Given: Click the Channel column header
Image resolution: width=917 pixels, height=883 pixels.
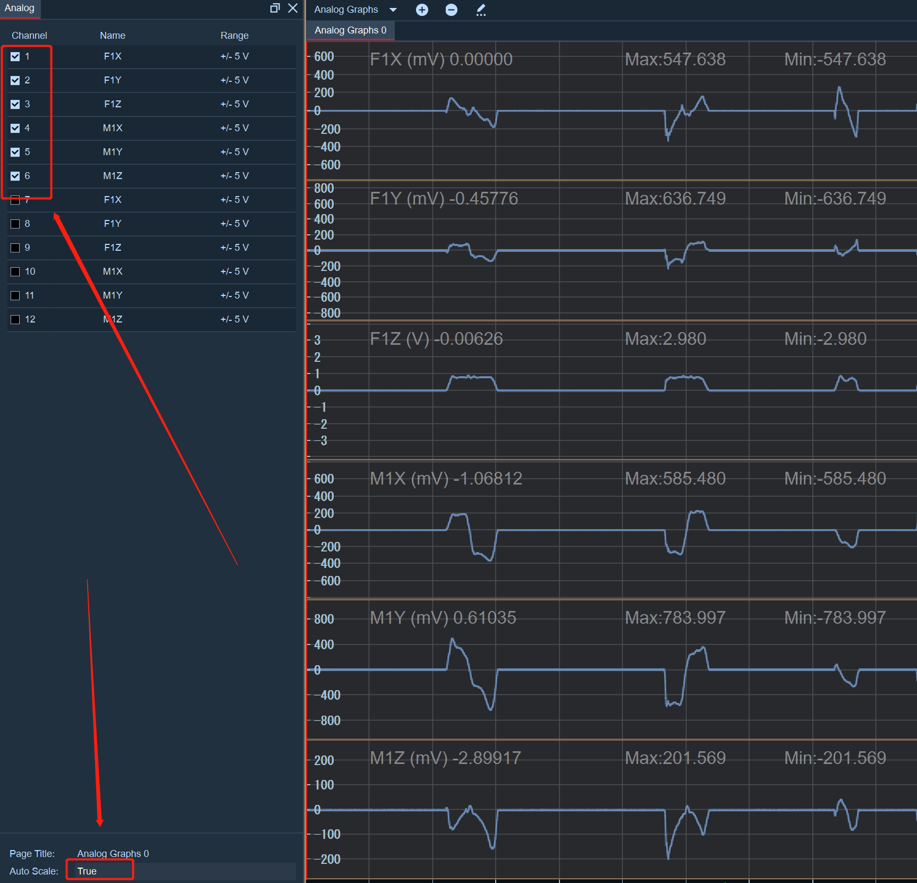Looking at the screenshot, I should (29, 36).
